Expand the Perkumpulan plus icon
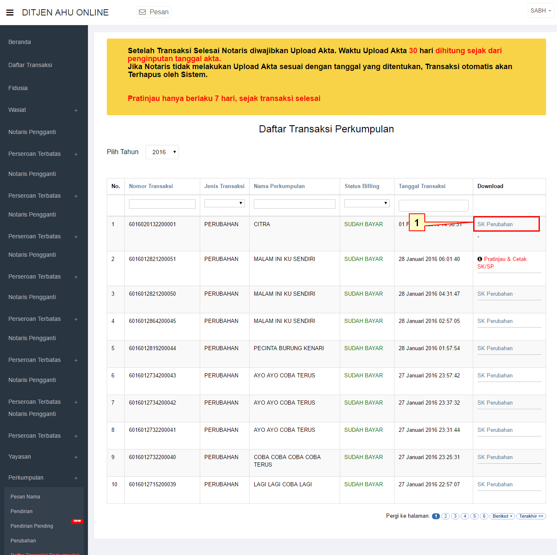Image resolution: width=557 pixels, height=555 pixels. point(76,478)
